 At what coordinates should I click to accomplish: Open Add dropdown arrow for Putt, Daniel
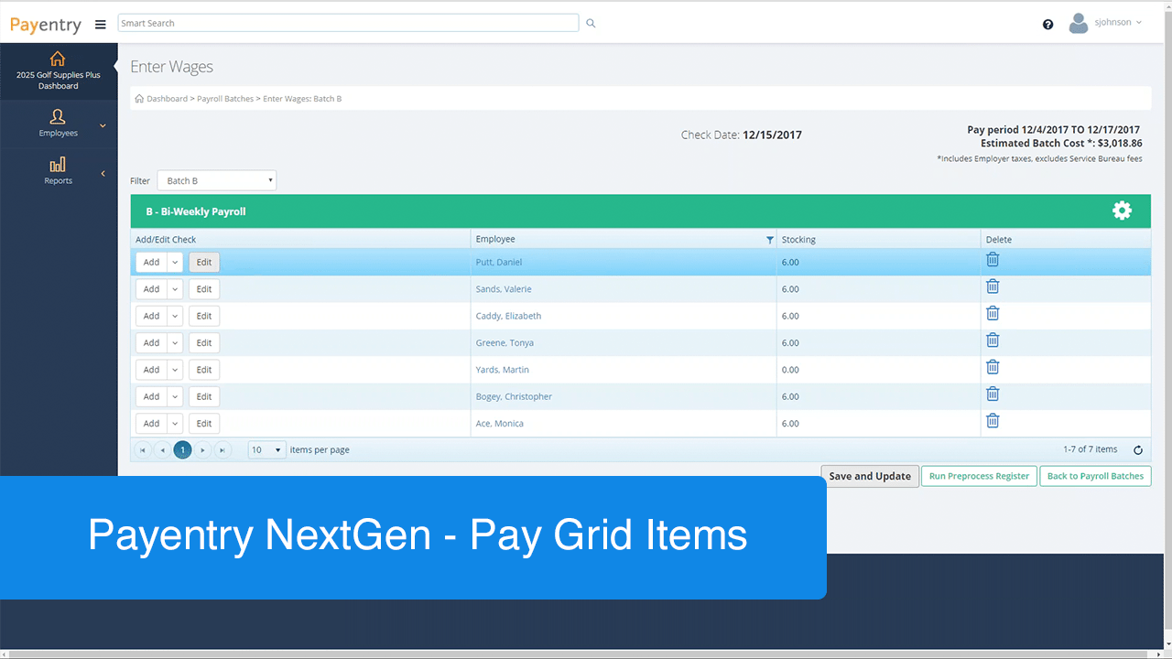point(176,263)
